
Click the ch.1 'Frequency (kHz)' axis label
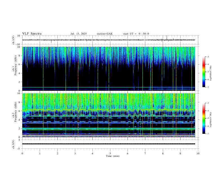click(15, 65)
